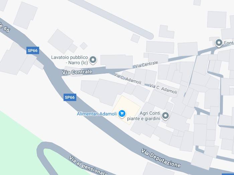This screenshot has width=234, height=175.
Task: Open the Alimentari Adamoli text label
Action: pyautogui.click(x=97, y=114)
